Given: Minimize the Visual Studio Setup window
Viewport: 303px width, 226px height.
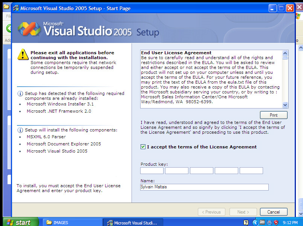Looking at the screenshot, I should click(272, 8).
